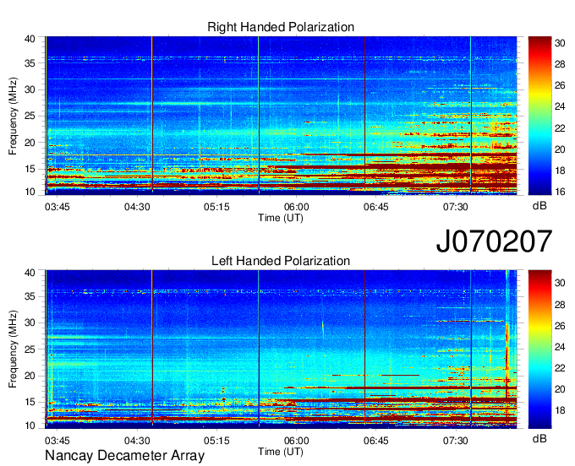The image size is (575, 466).
Task: Click the 06:45 tick label on the top plot
Action: (376, 207)
